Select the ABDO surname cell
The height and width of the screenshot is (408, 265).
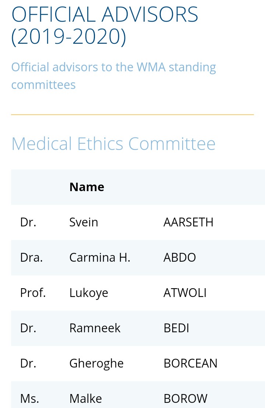180,257
